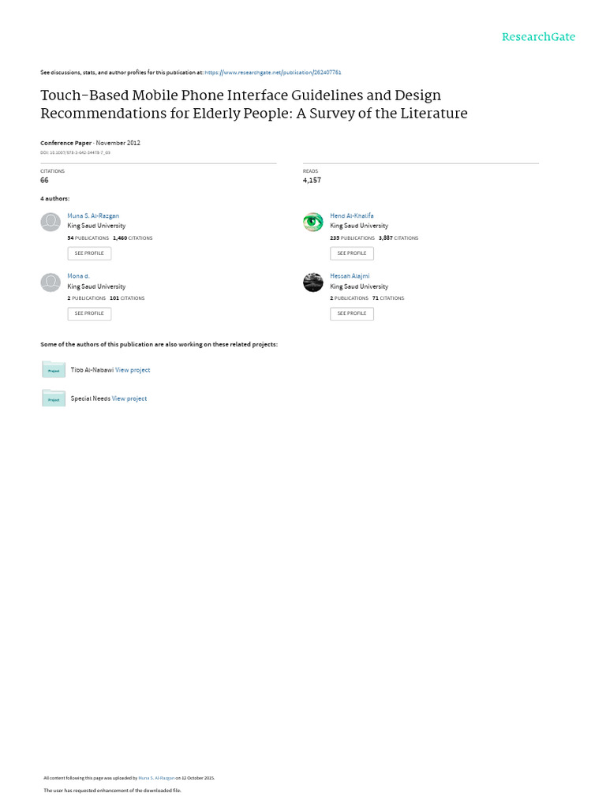The image size is (606, 808).
Task: View project link for Special Needs
Action: point(129,398)
